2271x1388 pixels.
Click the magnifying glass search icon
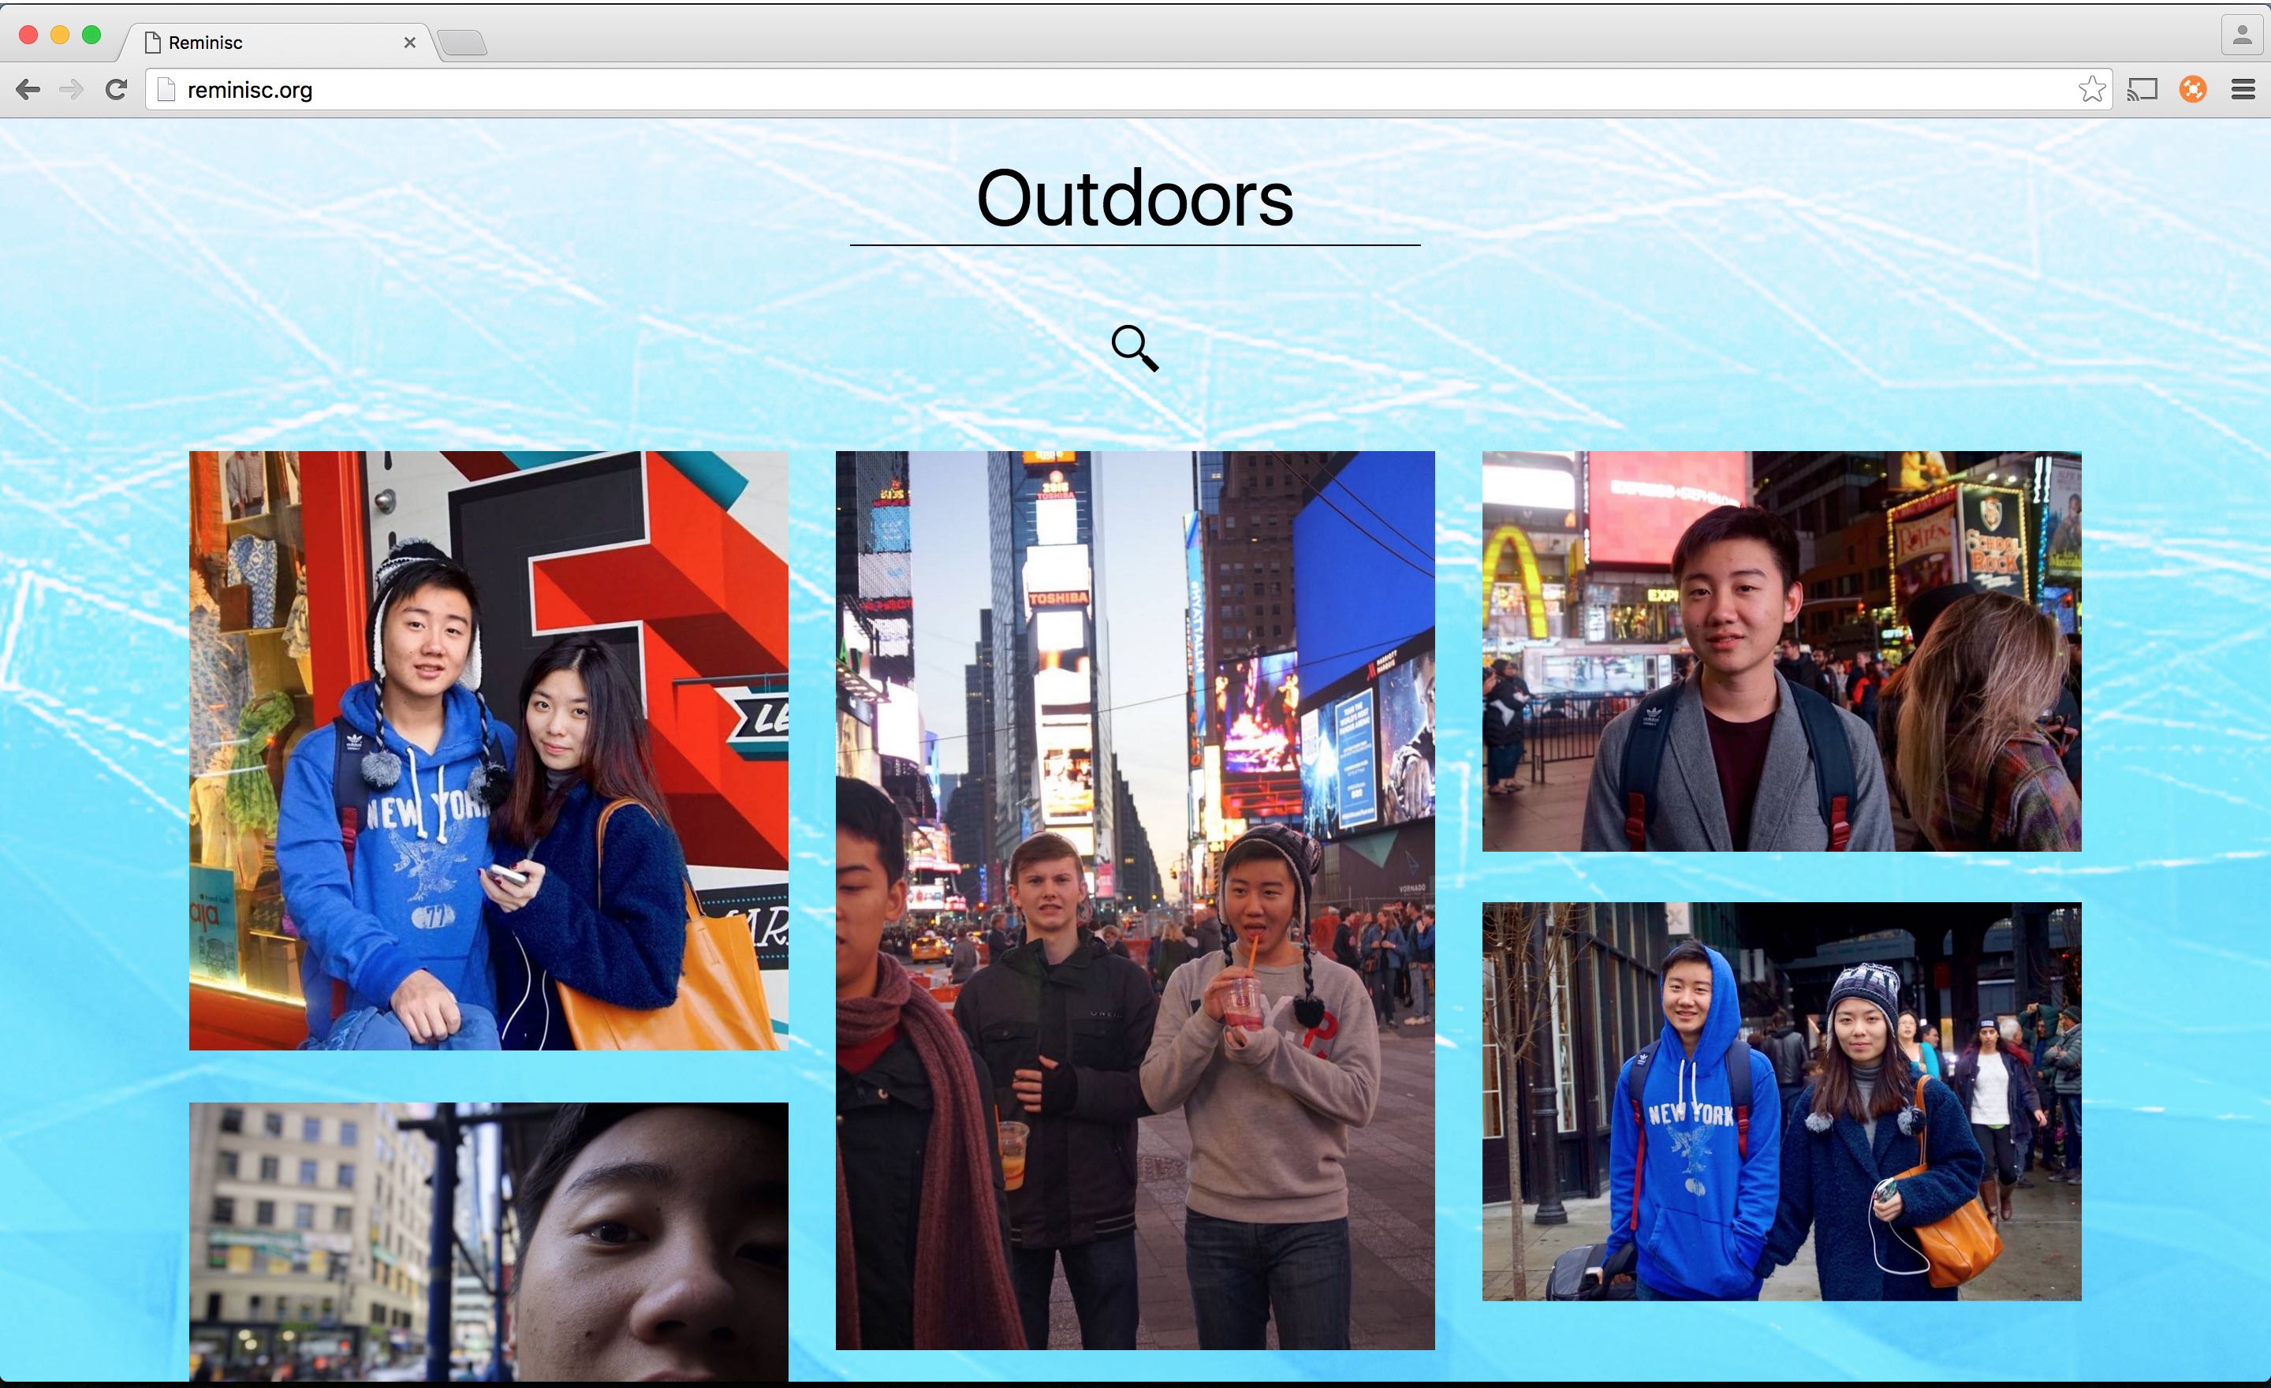1135,348
